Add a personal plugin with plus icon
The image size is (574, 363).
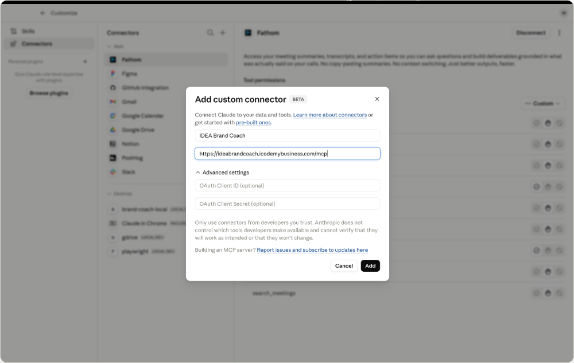(86, 61)
